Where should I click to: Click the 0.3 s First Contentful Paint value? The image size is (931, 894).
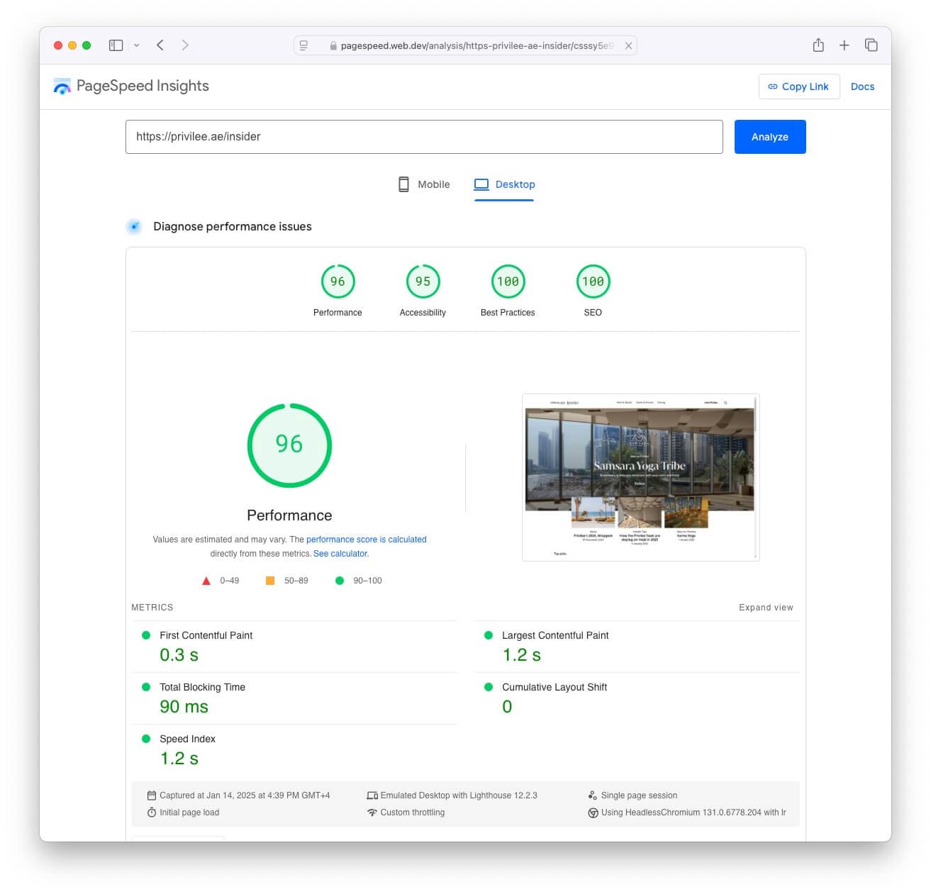click(179, 655)
